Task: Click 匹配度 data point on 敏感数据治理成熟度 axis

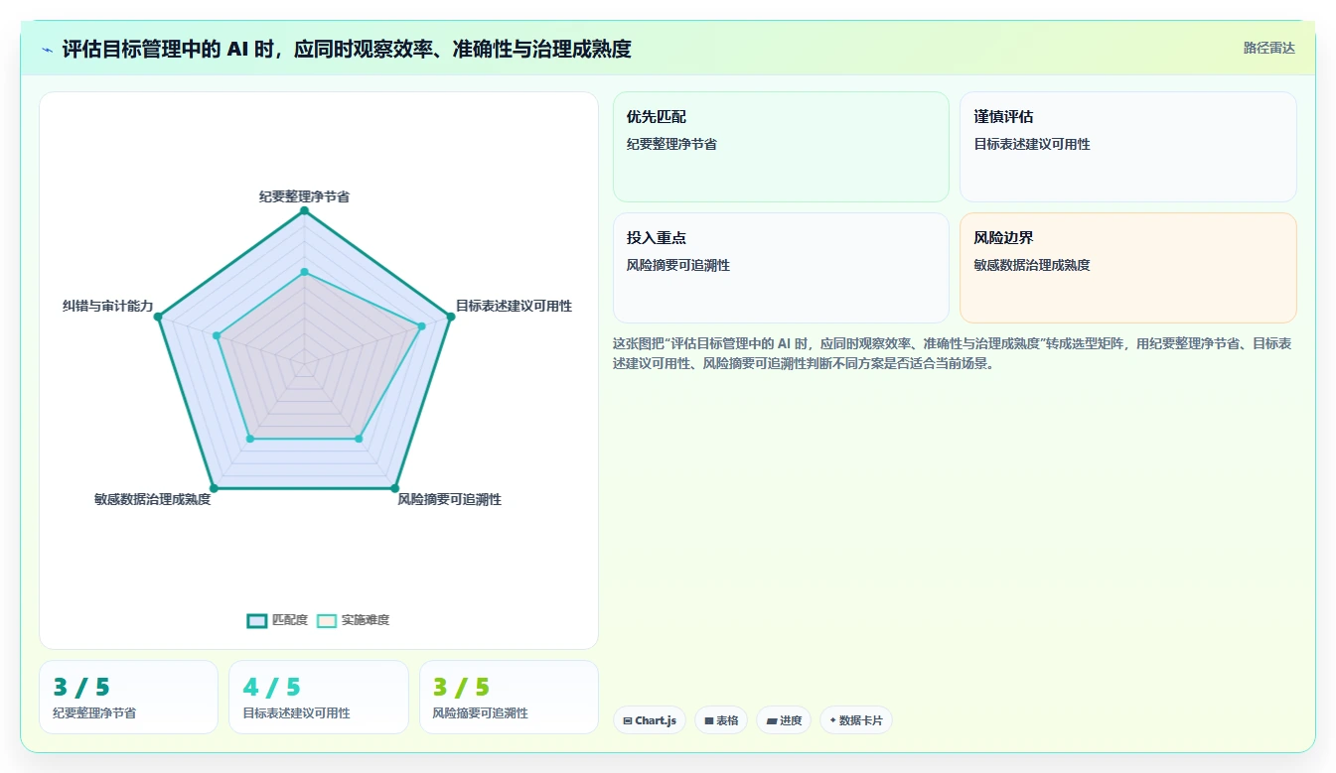Action: [x=214, y=489]
